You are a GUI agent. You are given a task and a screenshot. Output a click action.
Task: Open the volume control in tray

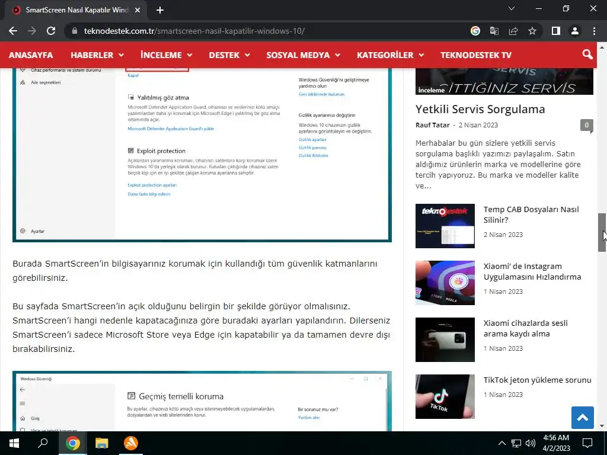coord(531,443)
